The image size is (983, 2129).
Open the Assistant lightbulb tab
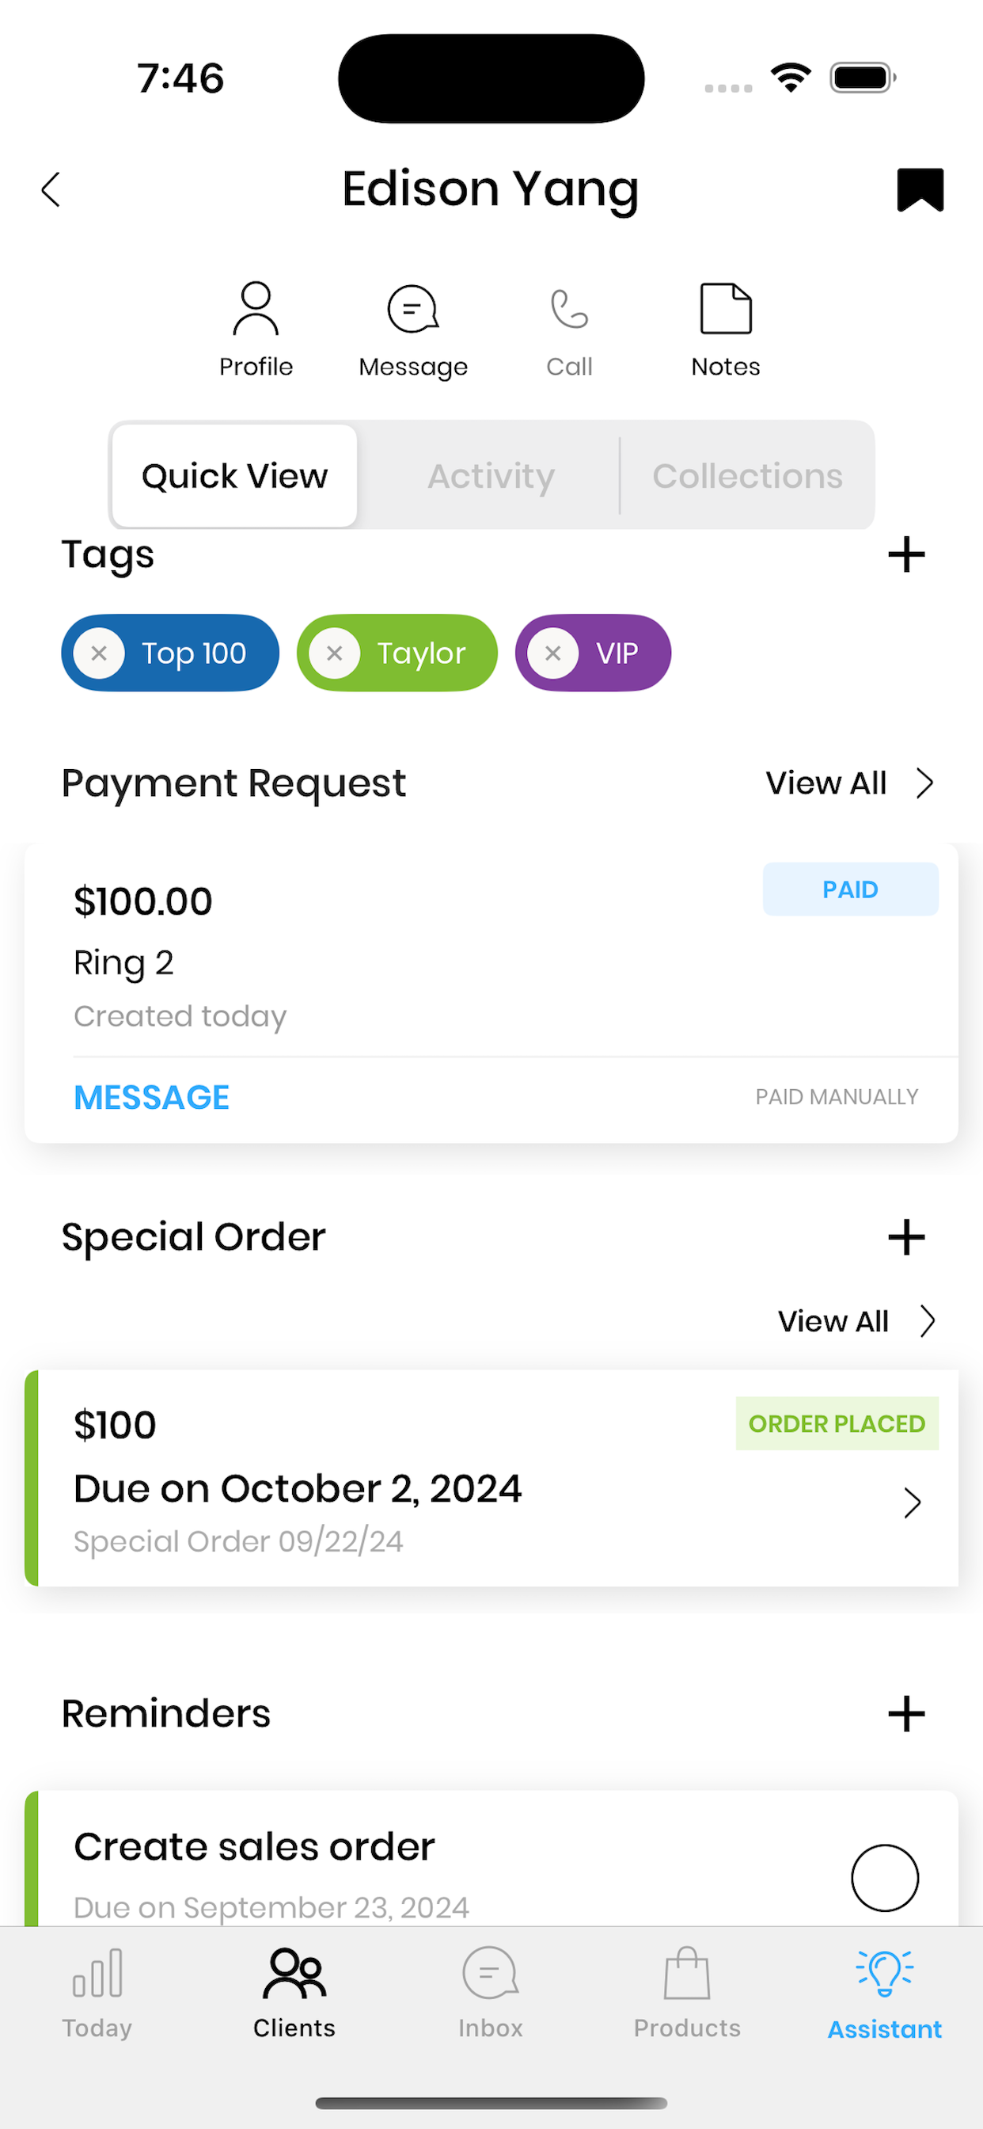coord(884,1994)
